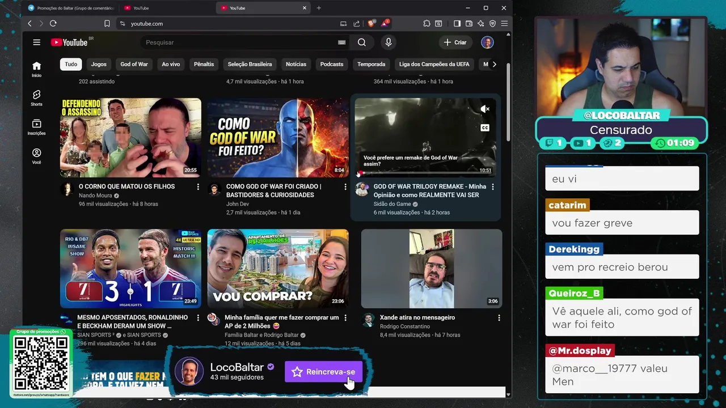
Task: Click the preview video progress bar
Action: (x=425, y=173)
